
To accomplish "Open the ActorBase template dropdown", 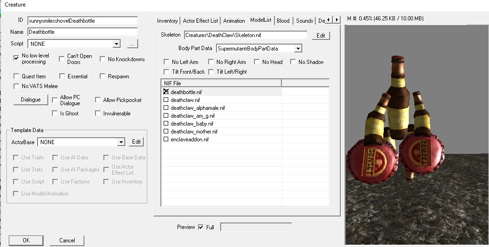I will tap(121, 142).
